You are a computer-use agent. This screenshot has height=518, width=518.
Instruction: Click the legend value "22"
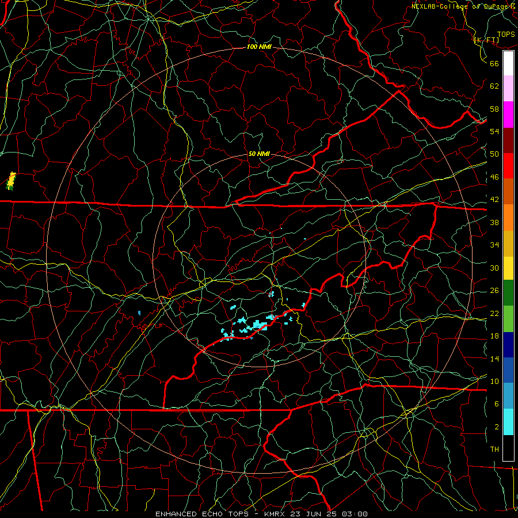point(494,313)
